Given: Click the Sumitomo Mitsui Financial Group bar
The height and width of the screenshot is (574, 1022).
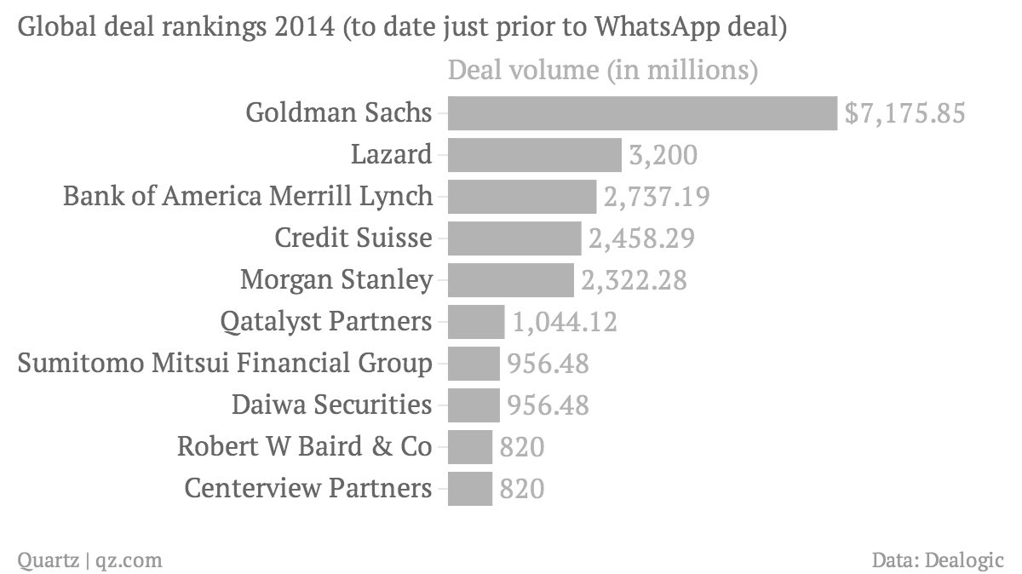Looking at the screenshot, I should click(474, 364).
